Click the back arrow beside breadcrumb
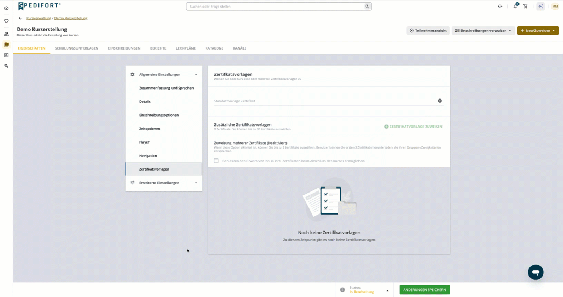Viewport: 563px width, 297px height. 20,18
